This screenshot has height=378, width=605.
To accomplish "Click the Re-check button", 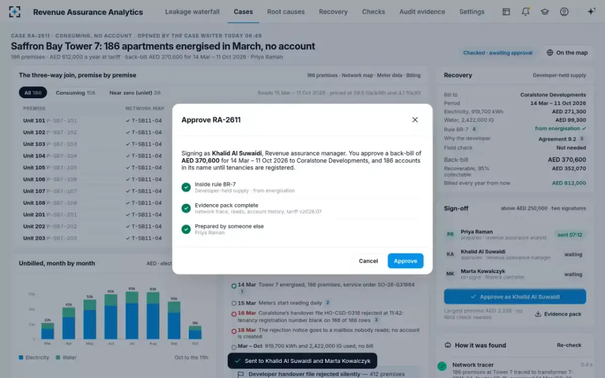I will point(569,345).
